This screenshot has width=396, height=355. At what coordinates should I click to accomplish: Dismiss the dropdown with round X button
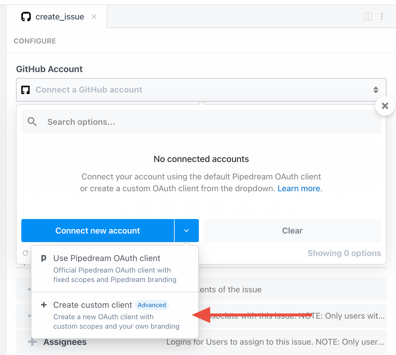(x=385, y=106)
